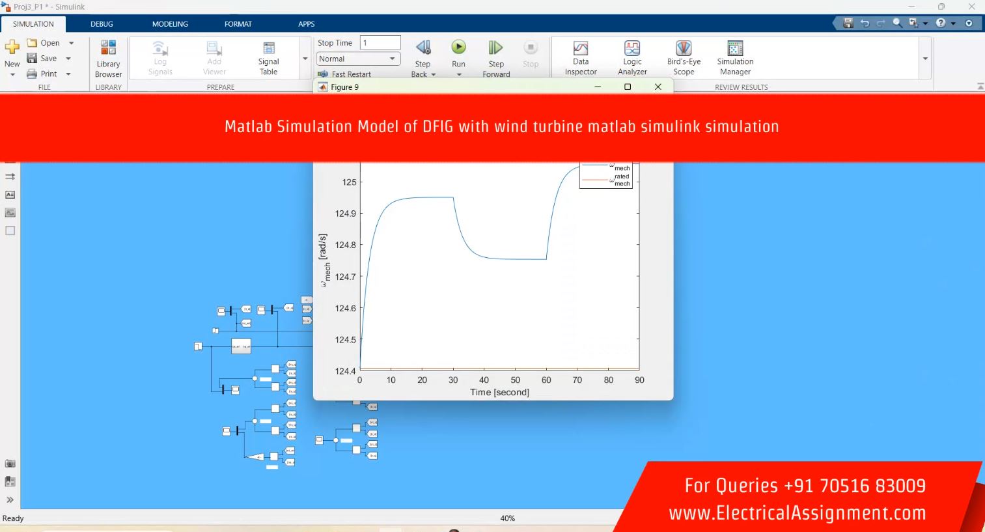Viewport: 985px width, 532px height.
Task: Open the Data Inspector
Action: pyautogui.click(x=581, y=58)
